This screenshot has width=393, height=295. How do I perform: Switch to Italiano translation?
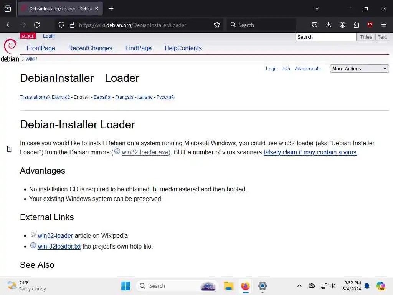(145, 97)
